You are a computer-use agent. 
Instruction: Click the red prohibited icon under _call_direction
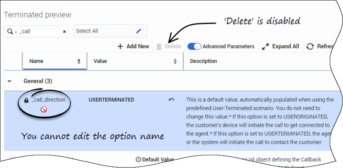click(x=44, y=109)
